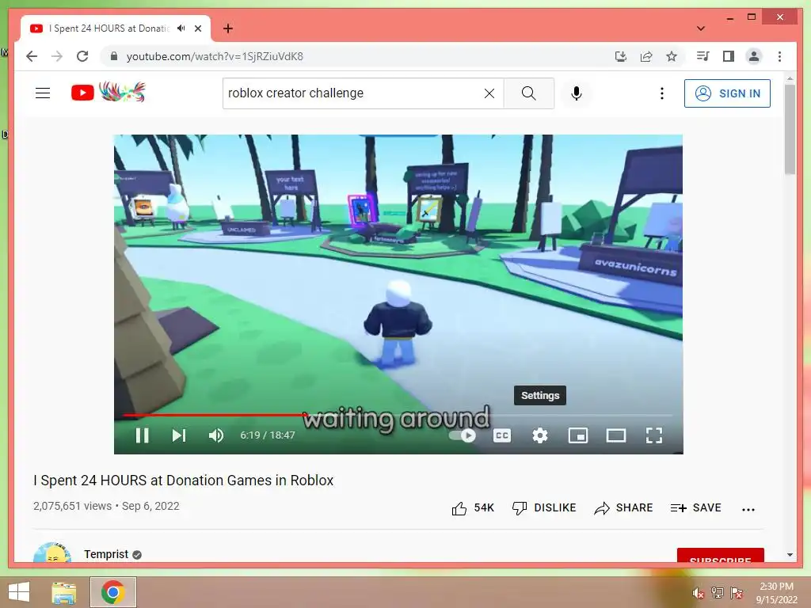Switch to miniplayer mode
811x608 pixels.
577,435
